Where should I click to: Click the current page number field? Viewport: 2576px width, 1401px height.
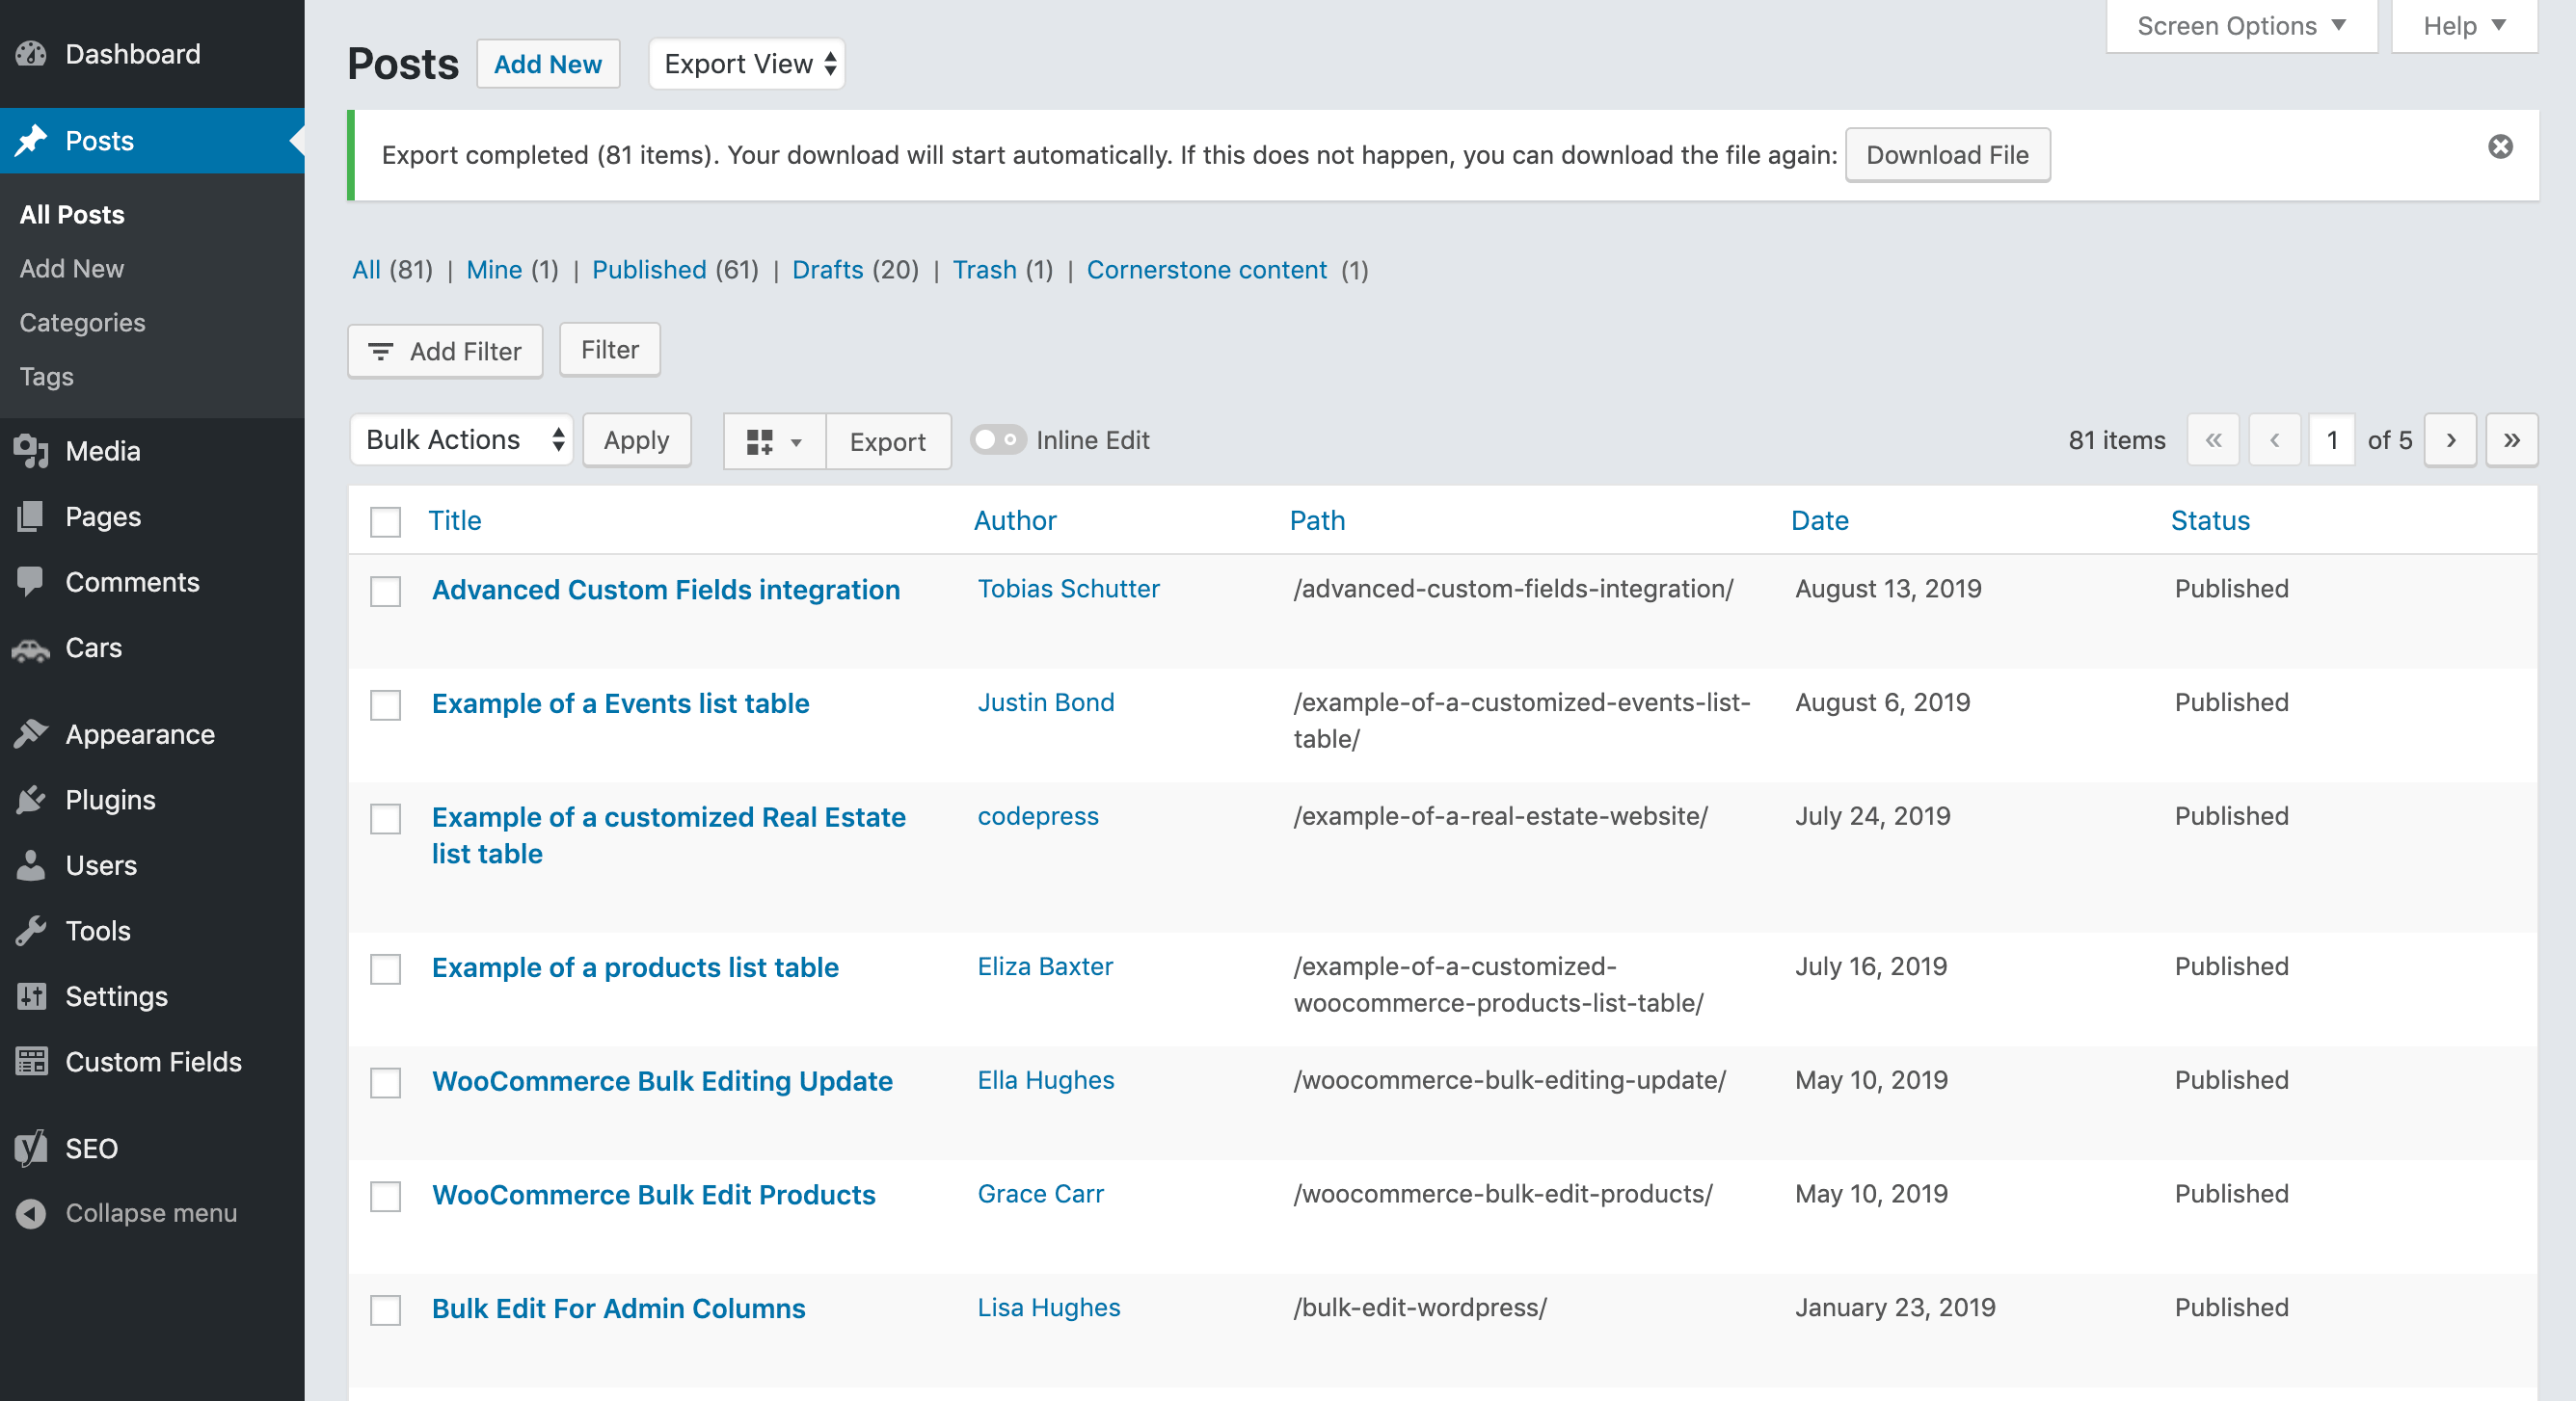click(2332, 440)
